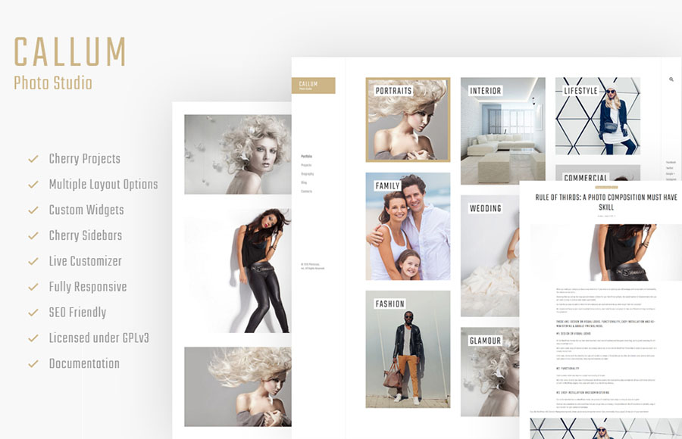Click the Documentation feature text
Viewport: 682px width, 439px height.
pos(84,364)
